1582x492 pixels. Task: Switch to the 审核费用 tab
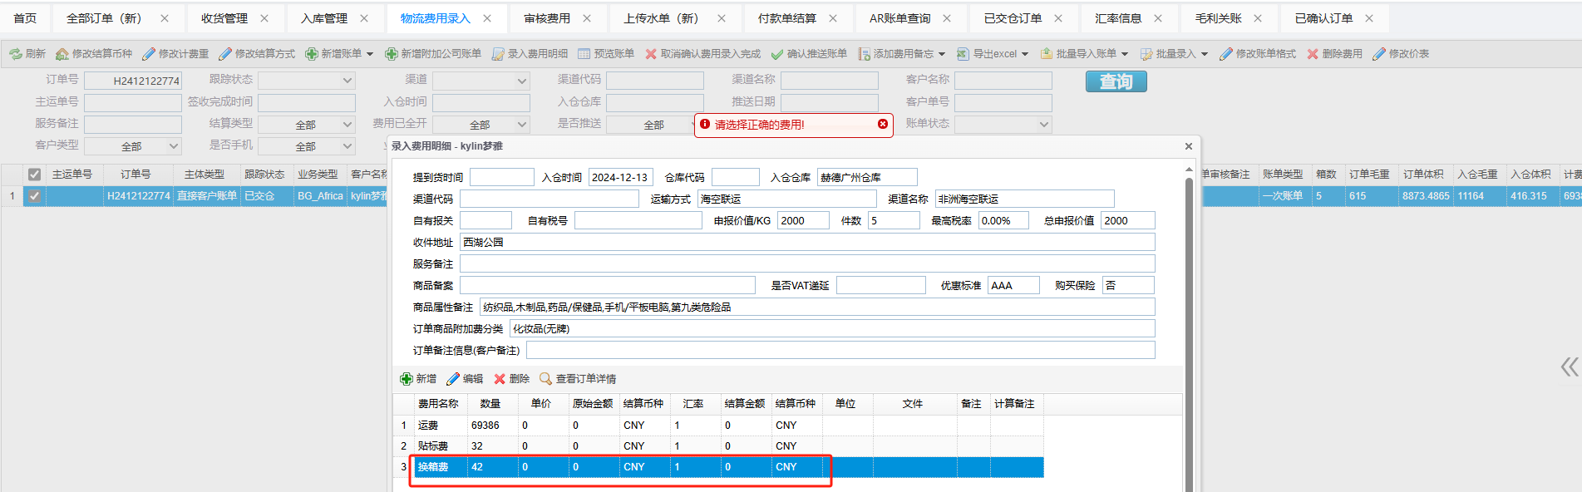(547, 18)
